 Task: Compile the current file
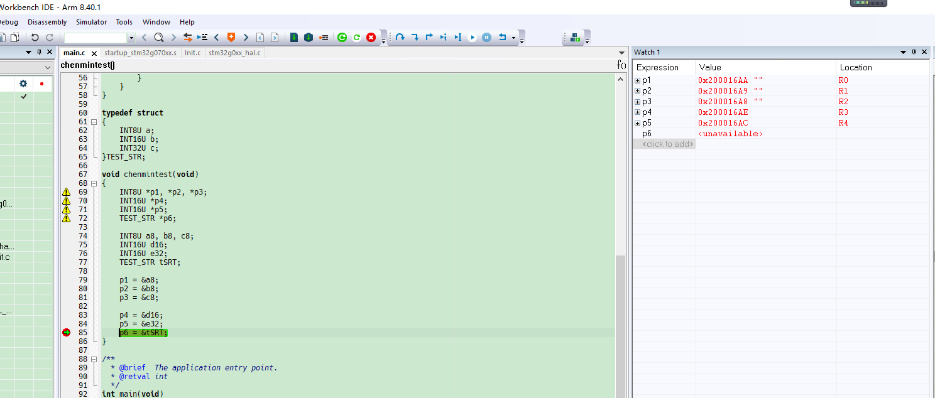[x=293, y=38]
